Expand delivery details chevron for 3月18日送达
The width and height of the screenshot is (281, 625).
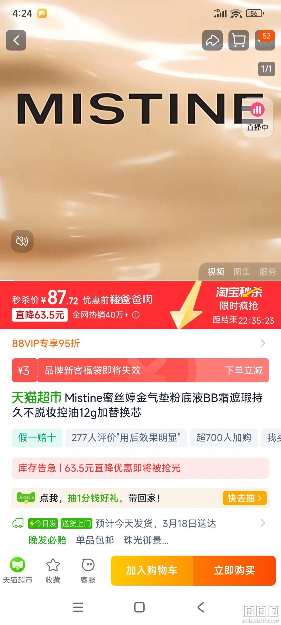263,523
